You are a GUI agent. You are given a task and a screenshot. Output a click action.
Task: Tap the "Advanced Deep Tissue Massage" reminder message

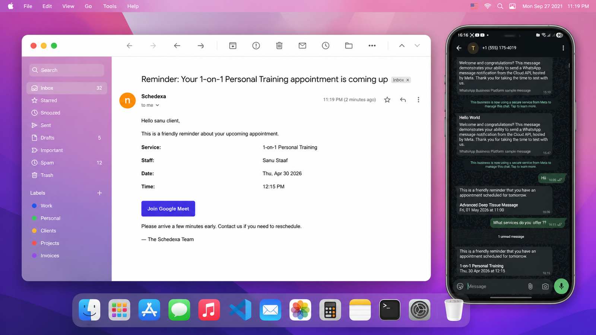tap(505, 200)
